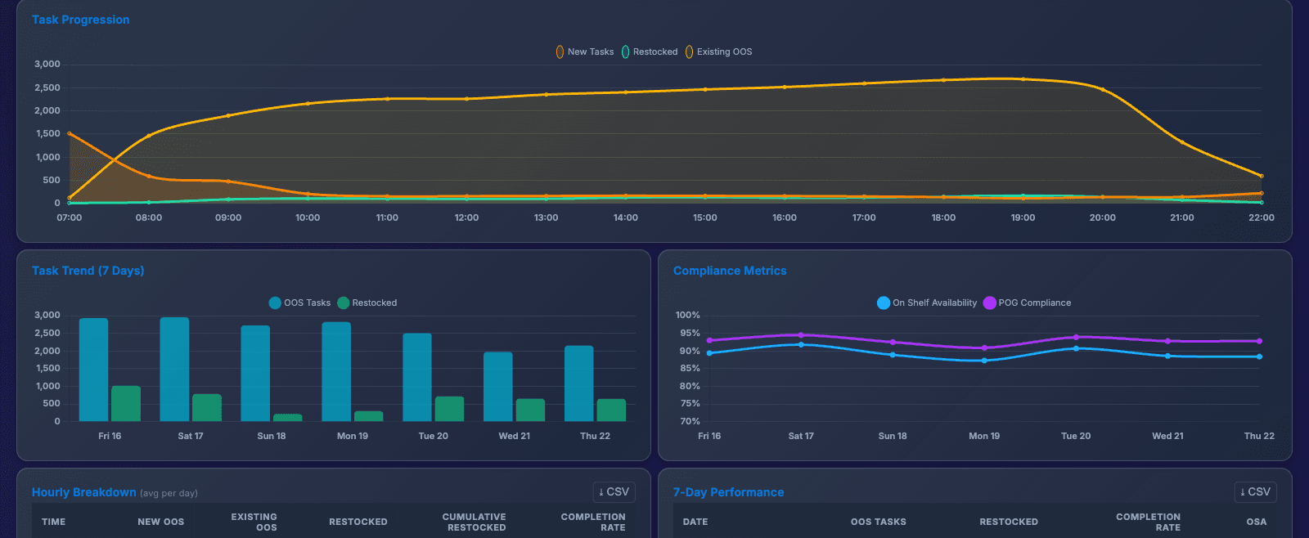This screenshot has height=538, width=1309.
Task: Click the Existing OOS data point at 22:00
Action: [x=1261, y=176]
